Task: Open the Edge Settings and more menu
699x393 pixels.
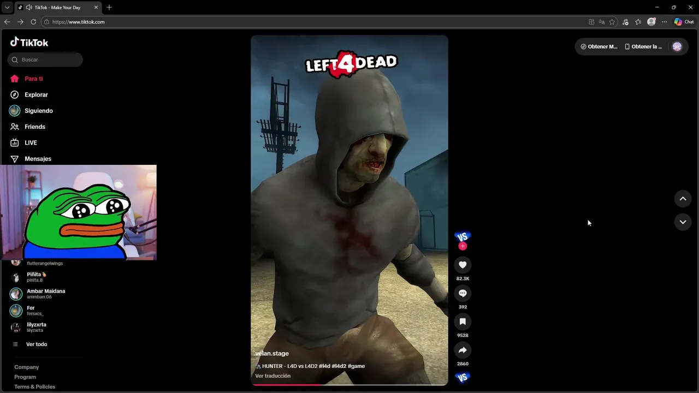Action: pos(664,22)
